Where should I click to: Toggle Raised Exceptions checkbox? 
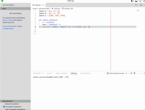point(4,104)
